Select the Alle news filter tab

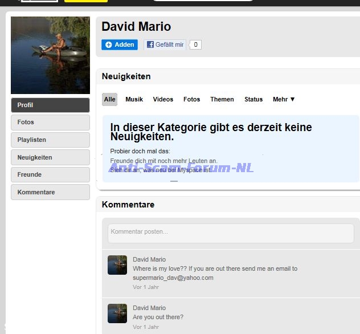coord(110,99)
